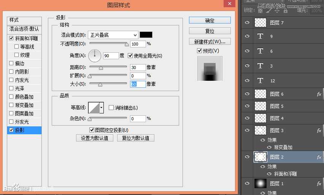The image size is (324, 195).
Task: Click the 设置为默认值 button
Action: pos(94,138)
